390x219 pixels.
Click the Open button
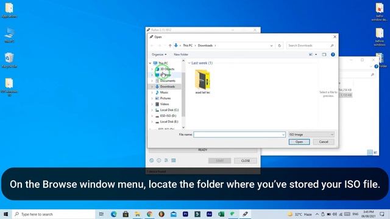tap(299, 142)
